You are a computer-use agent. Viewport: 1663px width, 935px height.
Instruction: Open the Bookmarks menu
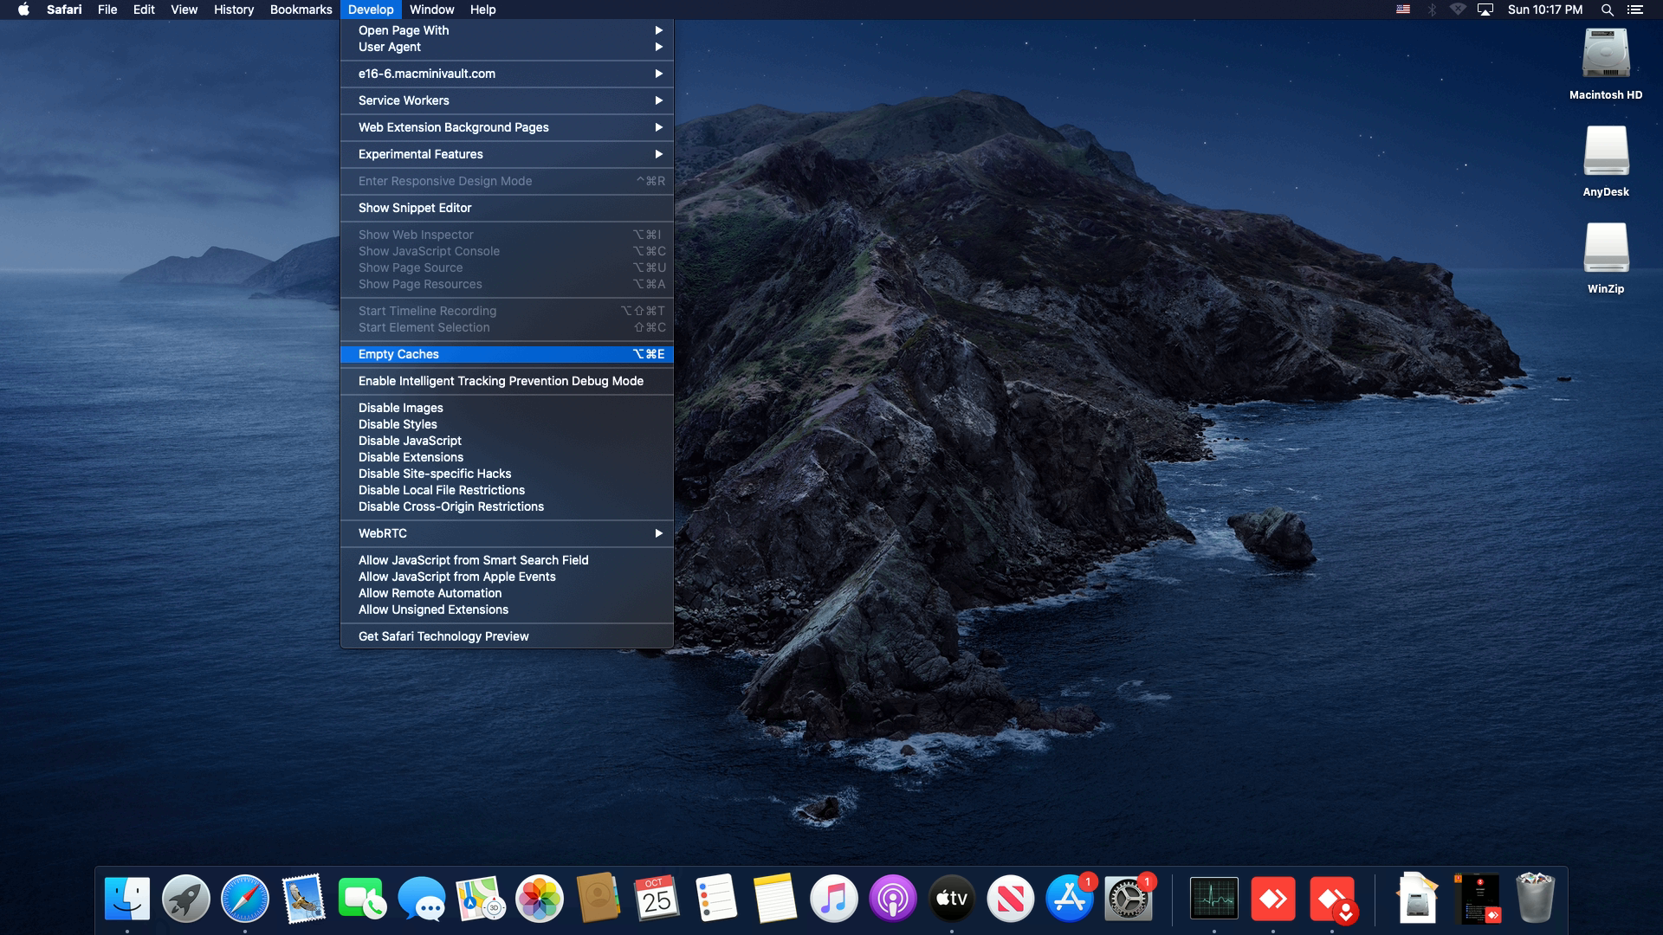coord(301,10)
